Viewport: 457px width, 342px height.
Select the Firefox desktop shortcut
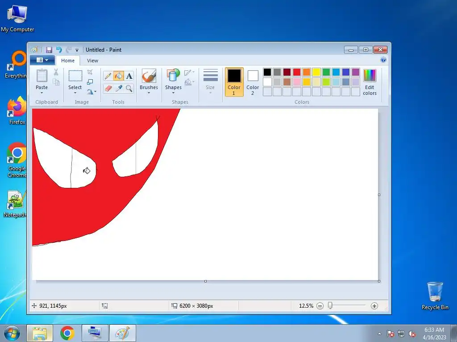pos(17,111)
